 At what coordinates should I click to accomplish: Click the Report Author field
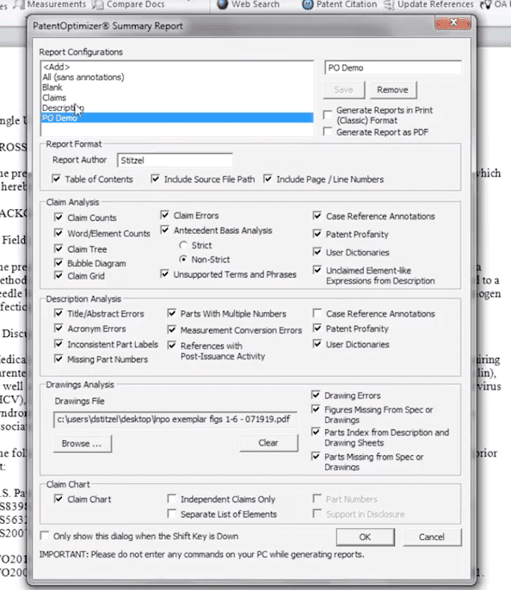[175, 160]
